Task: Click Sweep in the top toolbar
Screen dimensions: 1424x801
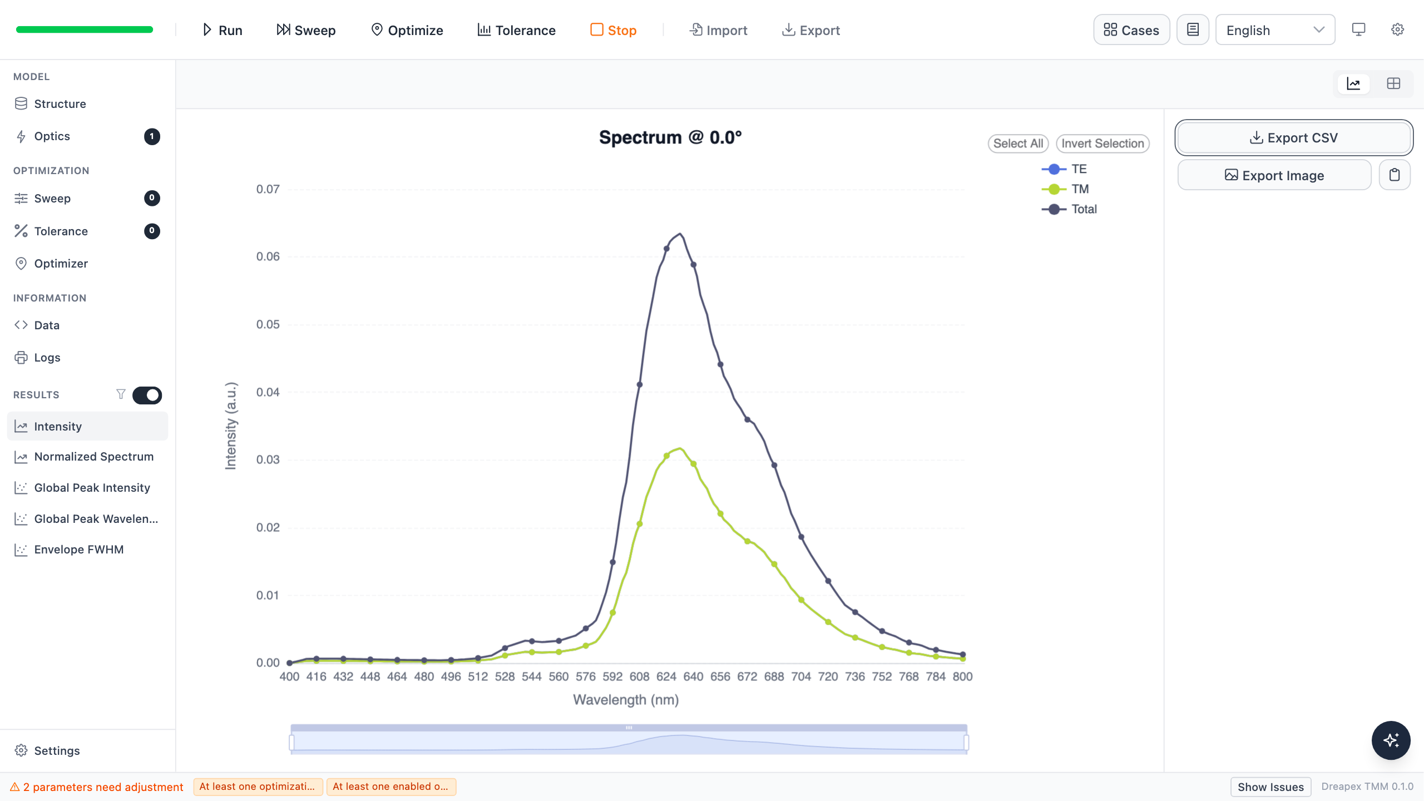Action: (x=306, y=30)
